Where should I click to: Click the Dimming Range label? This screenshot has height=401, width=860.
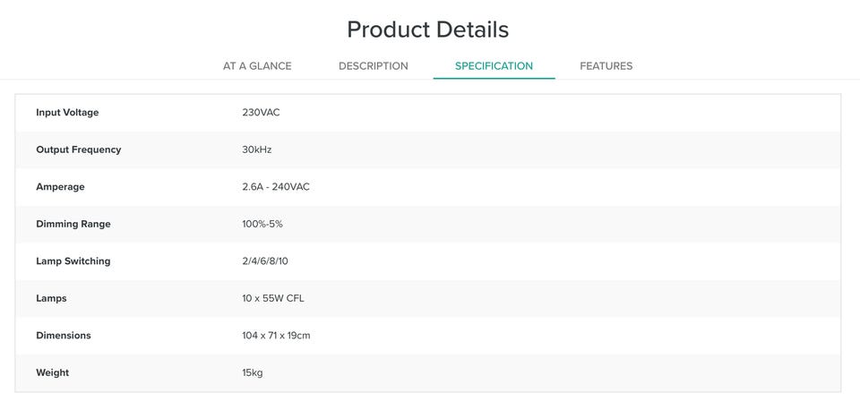[x=73, y=224]
